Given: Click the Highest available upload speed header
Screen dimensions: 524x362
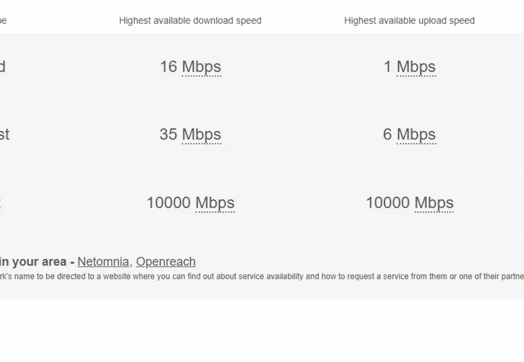Looking at the screenshot, I should click(410, 21).
